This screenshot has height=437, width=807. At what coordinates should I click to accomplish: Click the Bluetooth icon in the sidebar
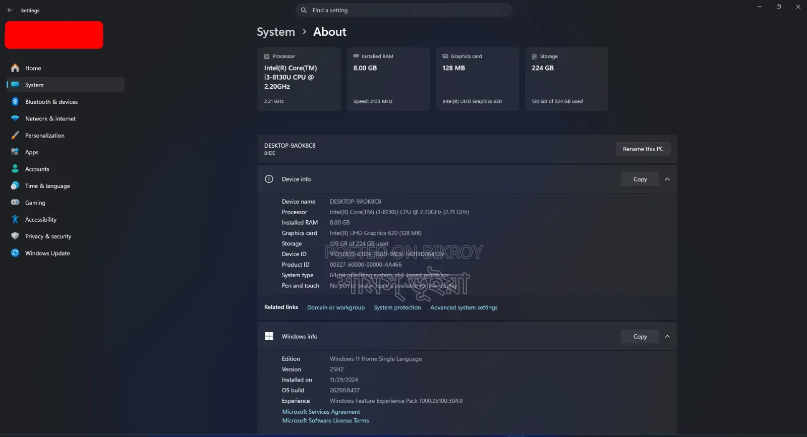click(15, 102)
